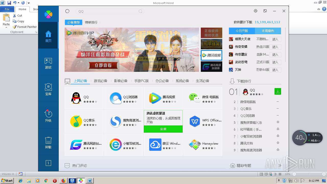Select the 今日开服 tab
The height and width of the screenshot is (184, 327).
tap(242, 31)
